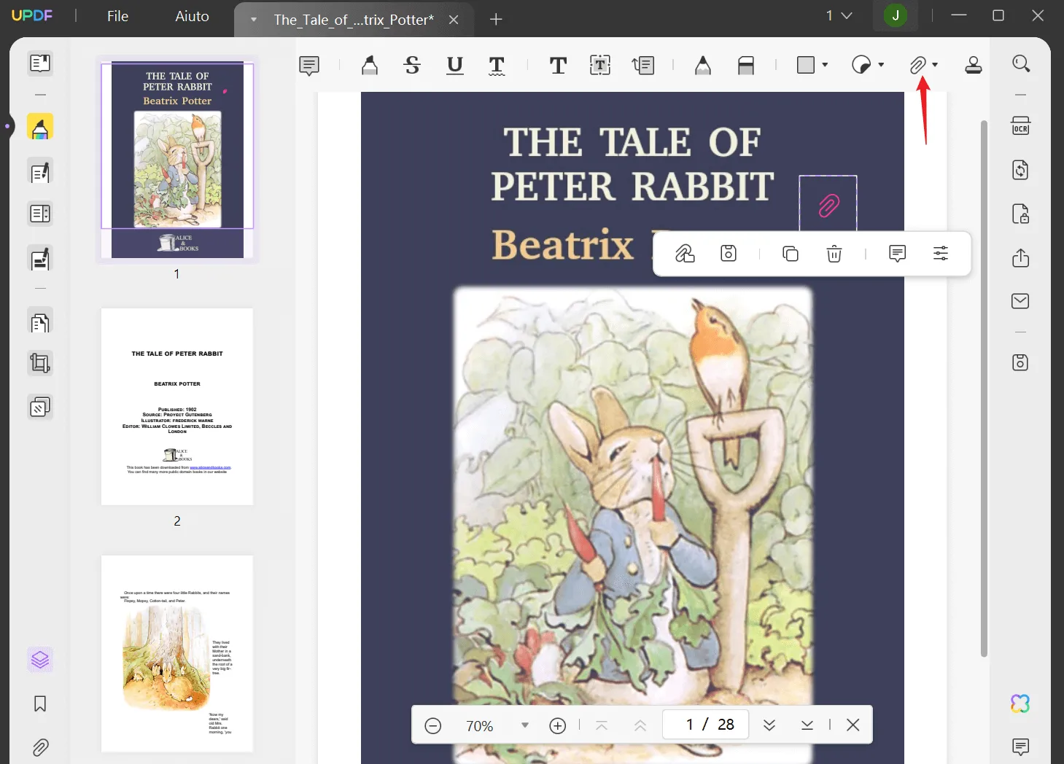This screenshot has height=764, width=1064.
Task: Open the Organize Pages mode in sidebar
Action: coord(40,321)
